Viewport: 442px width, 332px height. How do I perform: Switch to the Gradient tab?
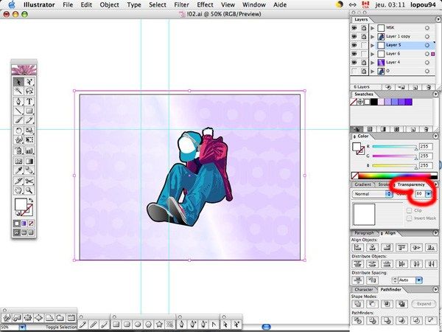(362, 184)
